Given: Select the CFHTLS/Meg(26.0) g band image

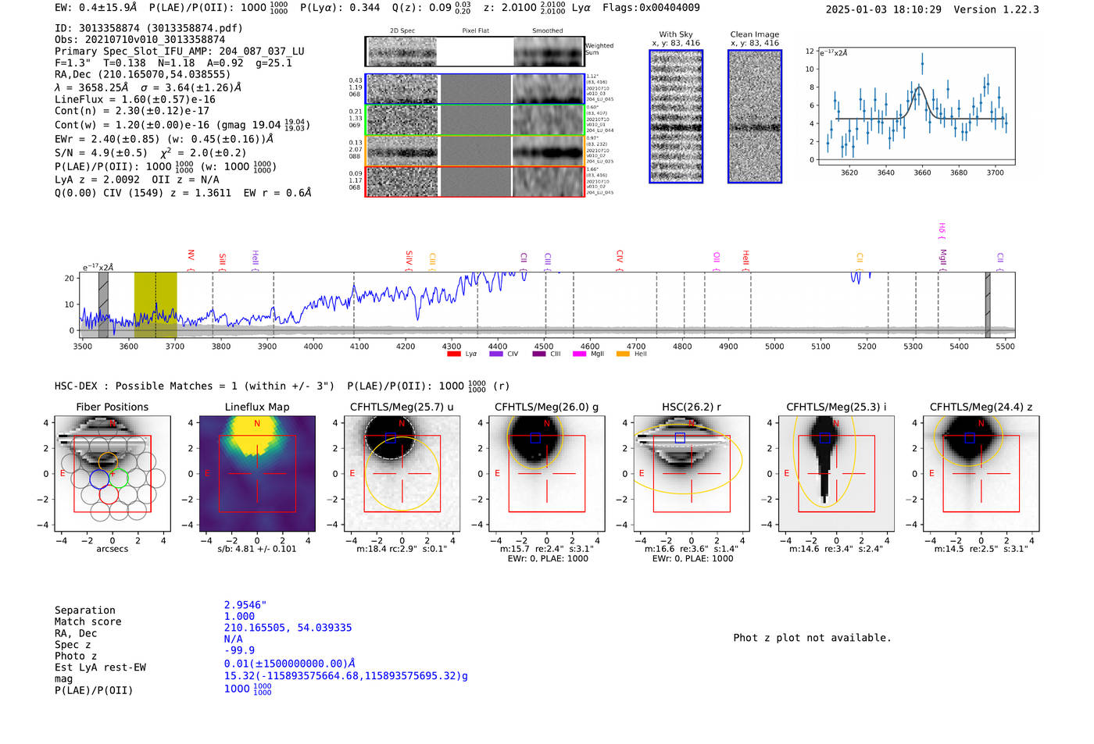Looking at the screenshot, I should 546,473.
